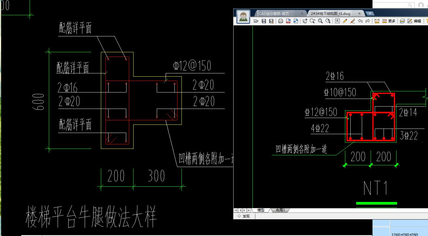Click the 4Φ22 rebar label
428x236 pixels.
tap(320, 128)
